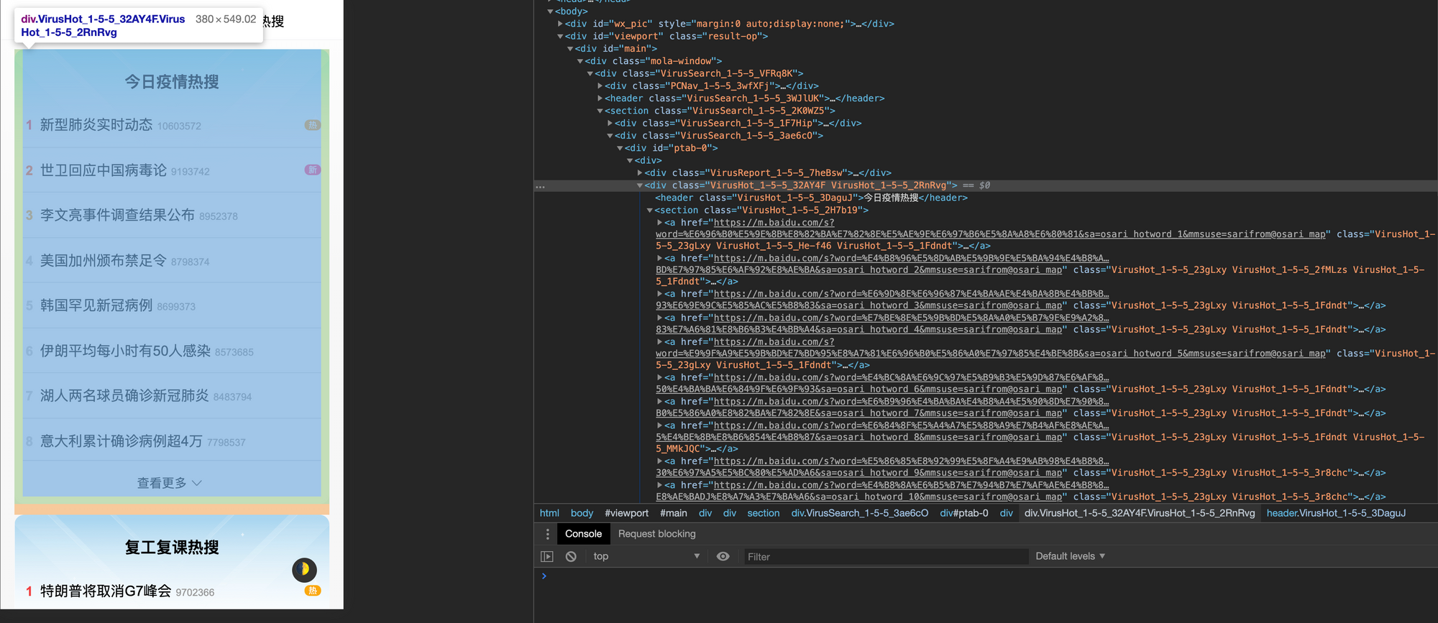Open hot search 新型肺炎实时动态
The image size is (1438, 623).
[x=96, y=125]
